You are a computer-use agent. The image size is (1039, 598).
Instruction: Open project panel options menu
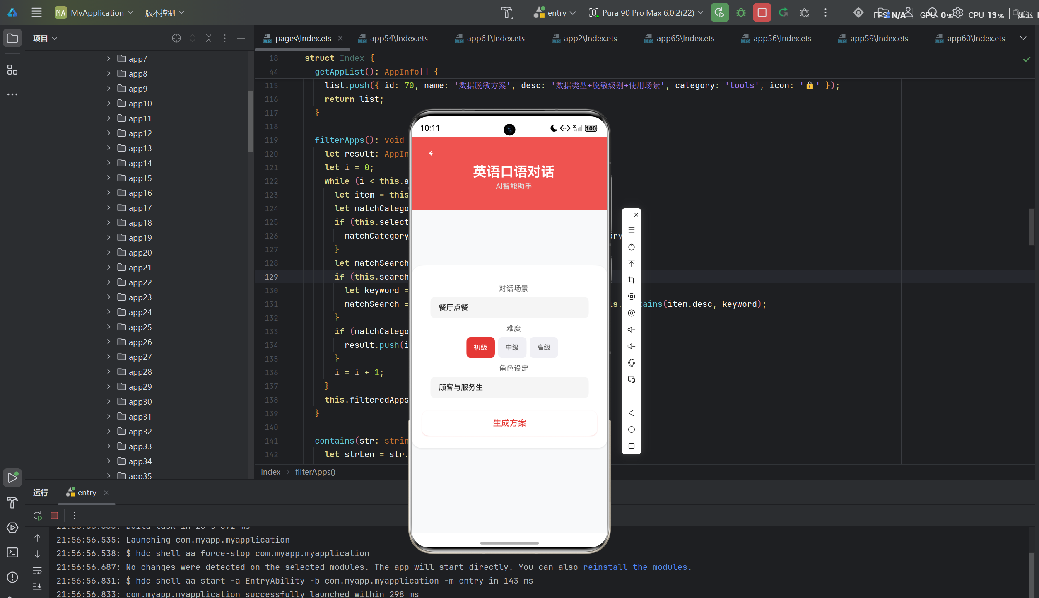tap(225, 38)
